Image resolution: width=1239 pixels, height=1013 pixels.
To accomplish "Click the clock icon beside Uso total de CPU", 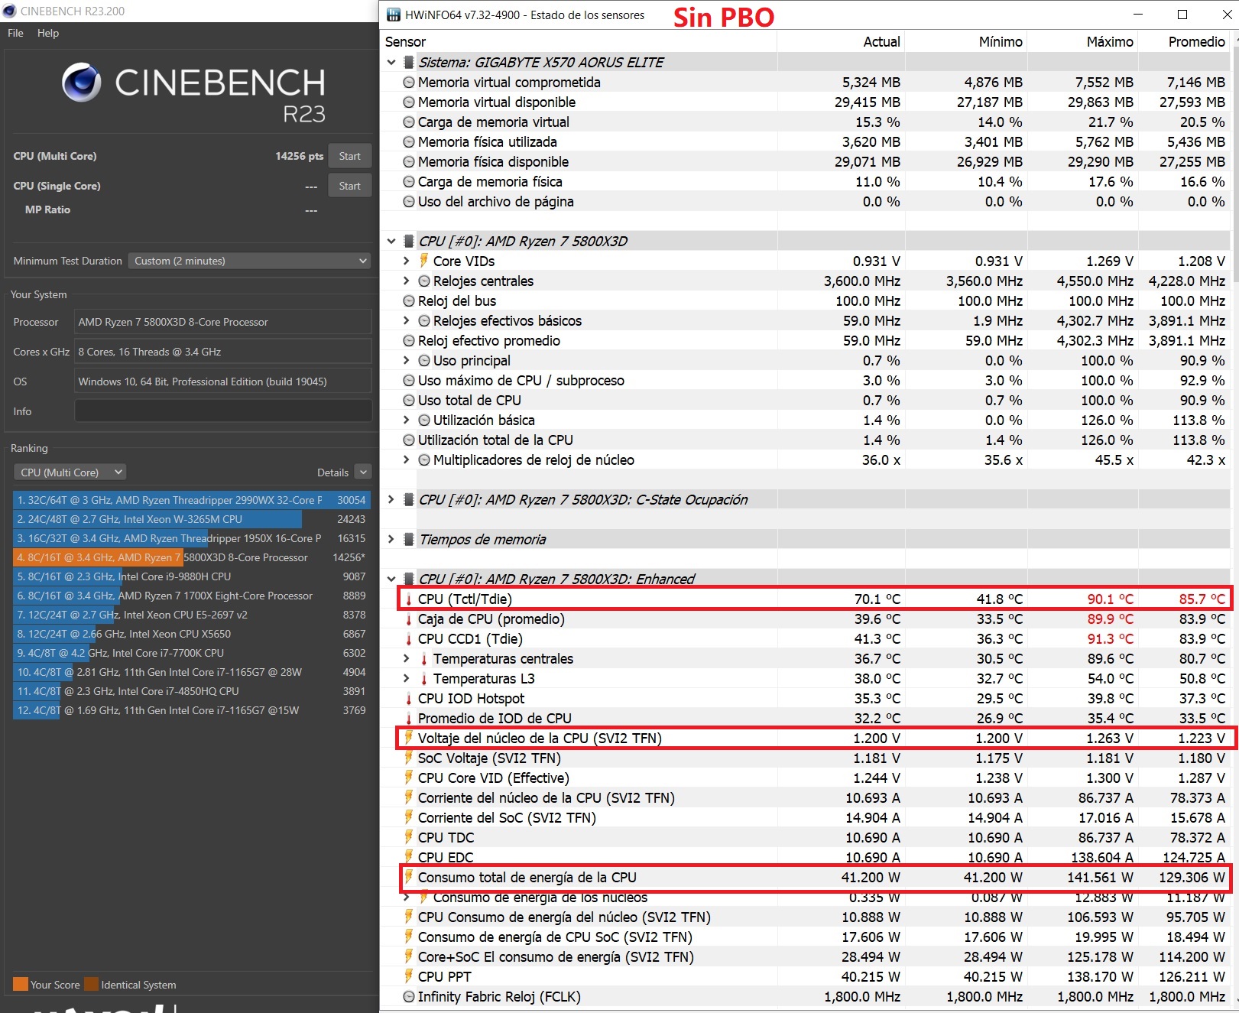I will click(409, 401).
